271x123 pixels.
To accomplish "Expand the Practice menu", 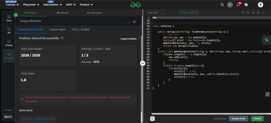I will point(86,5).
